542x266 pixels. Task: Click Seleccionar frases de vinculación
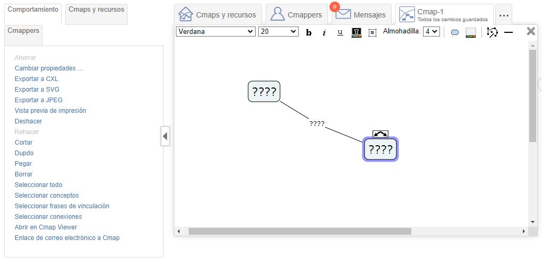62,206
